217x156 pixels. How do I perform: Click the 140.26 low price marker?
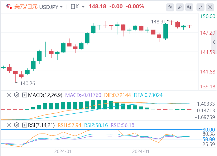(x=28, y=83)
